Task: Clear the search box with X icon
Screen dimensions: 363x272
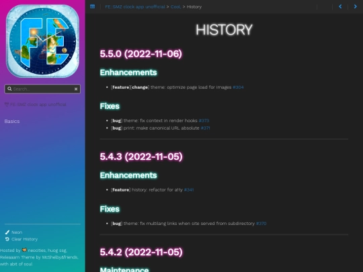Action: 76,89
